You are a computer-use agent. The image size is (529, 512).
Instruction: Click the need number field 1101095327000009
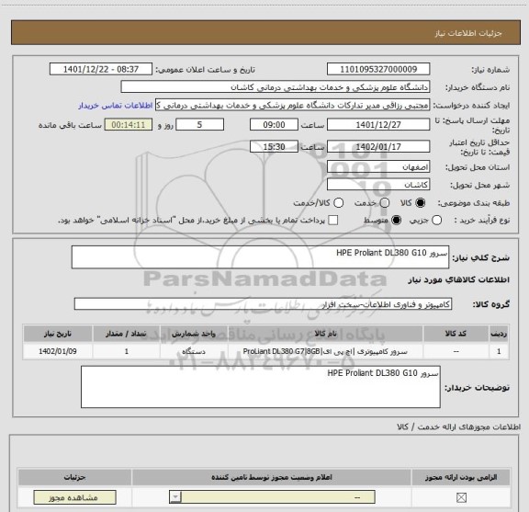(x=378, y=69)
